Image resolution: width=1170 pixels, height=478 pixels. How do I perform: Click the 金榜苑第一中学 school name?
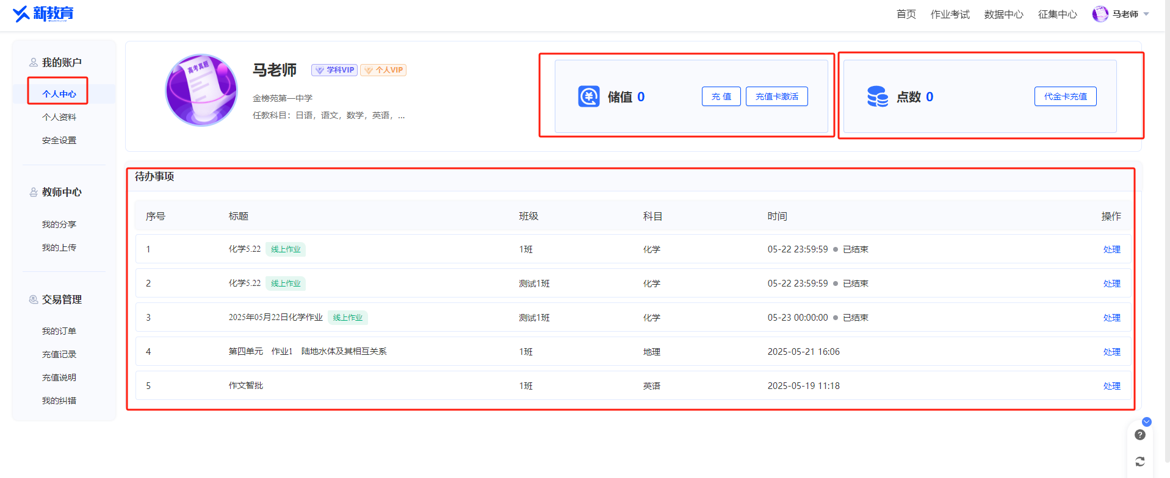tap(283, 98)
